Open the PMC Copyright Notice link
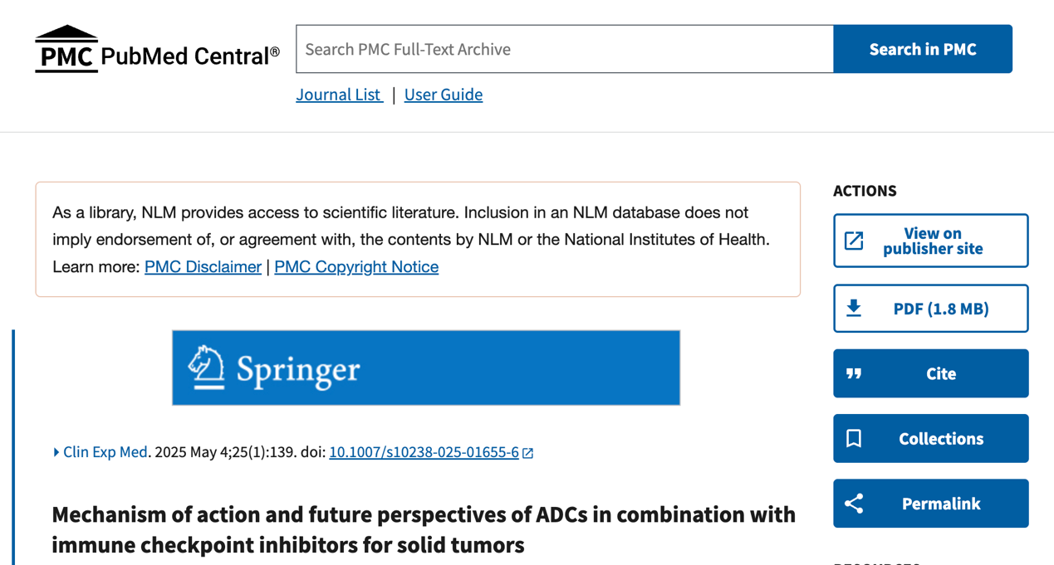 (x=356, y=267)
